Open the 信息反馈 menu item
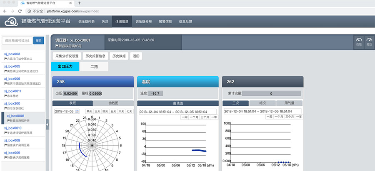Screen dimensions: 375x171 click(185, 22)
